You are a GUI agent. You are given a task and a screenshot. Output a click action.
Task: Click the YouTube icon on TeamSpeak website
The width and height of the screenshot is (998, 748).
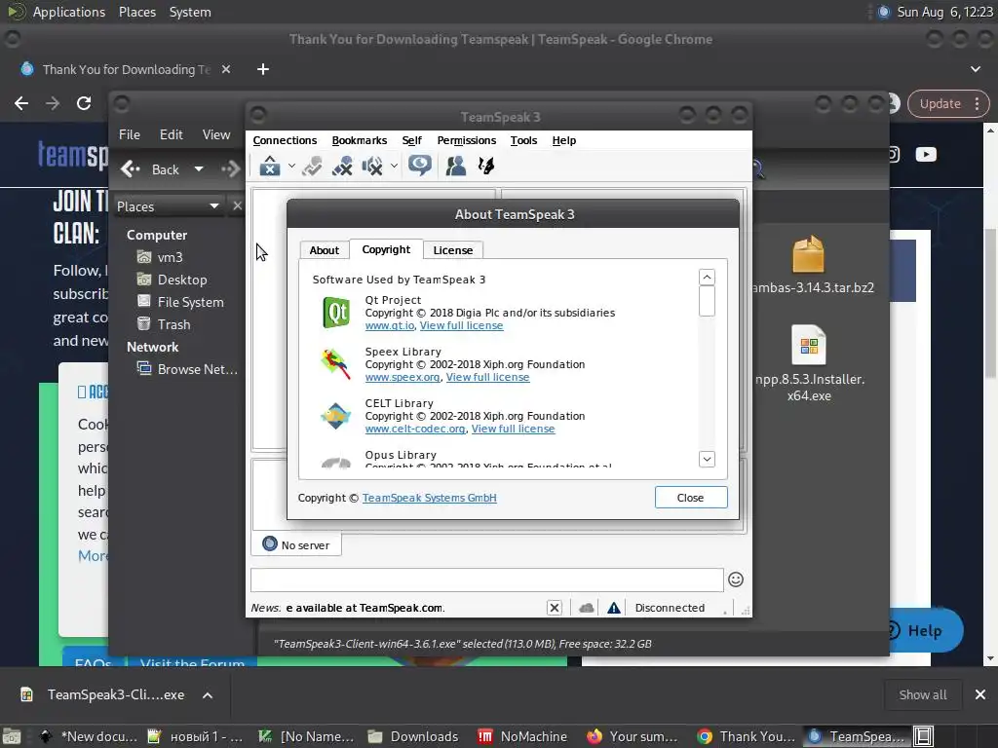click(926, 155)
